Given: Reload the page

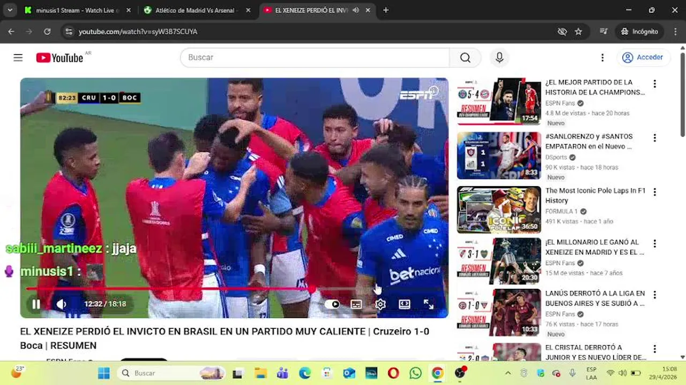Looking at the screenshot, I should click(x=47, y=32).
